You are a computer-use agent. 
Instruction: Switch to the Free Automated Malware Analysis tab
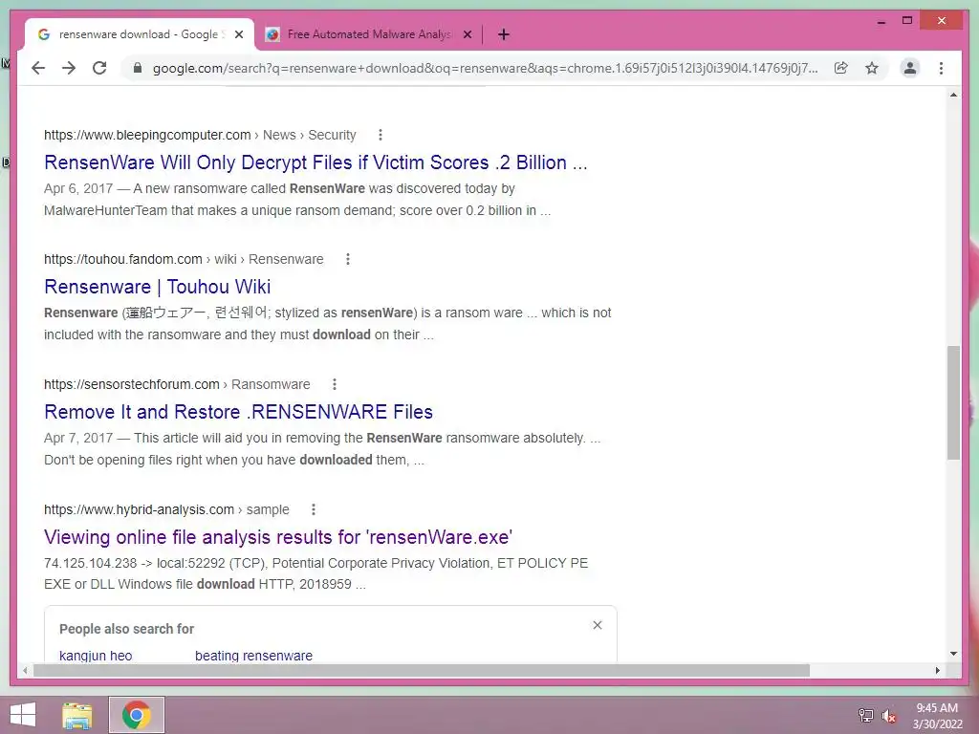point(368,34)
